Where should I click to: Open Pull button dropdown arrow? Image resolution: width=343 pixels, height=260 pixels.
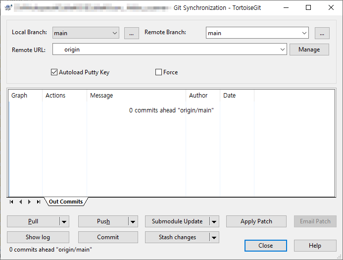[x=64, y=221]
